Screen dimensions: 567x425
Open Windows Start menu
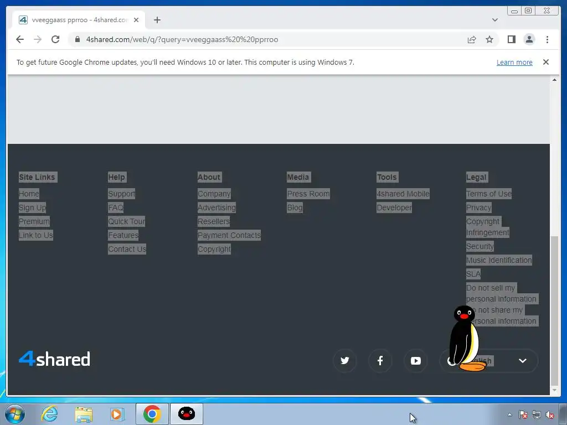[x=14, y=414]
